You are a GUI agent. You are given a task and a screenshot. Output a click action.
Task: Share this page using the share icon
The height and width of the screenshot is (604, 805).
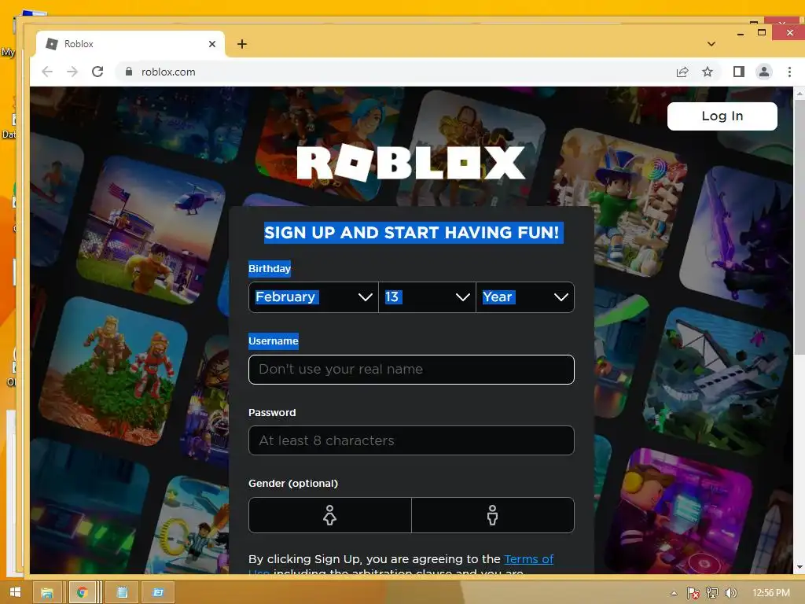click(x=682, y=72)
